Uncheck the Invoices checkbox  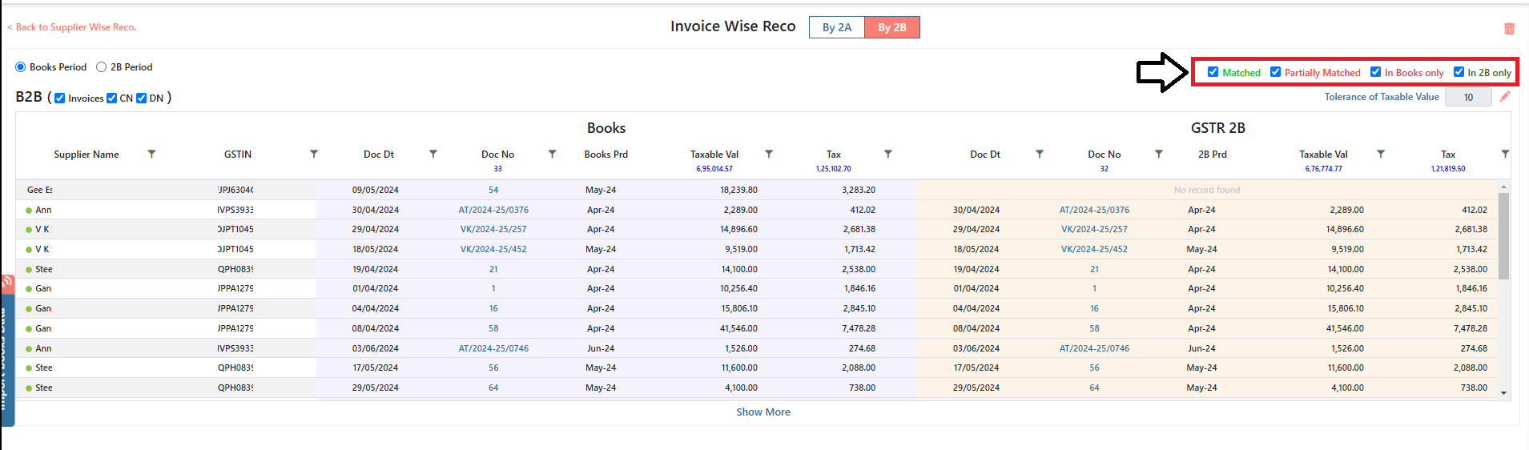click(x=60, y=98)
